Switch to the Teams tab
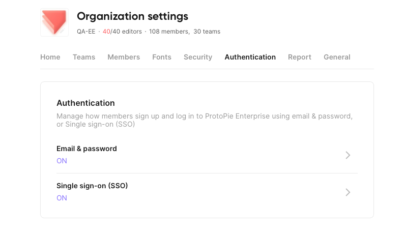 point(84,57)
